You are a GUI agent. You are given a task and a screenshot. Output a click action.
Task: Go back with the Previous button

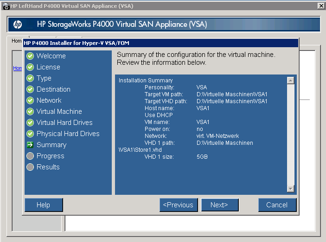(x=179, y=205)
